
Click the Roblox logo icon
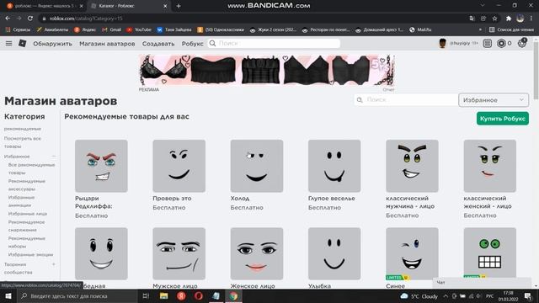[x=23, y=43]
